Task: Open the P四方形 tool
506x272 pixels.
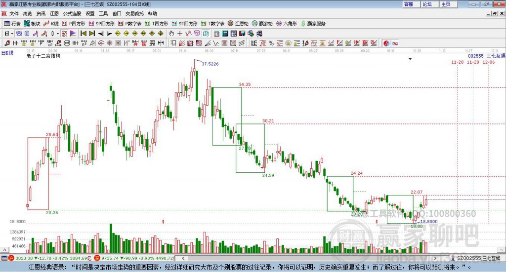Action: coord(74,24)
